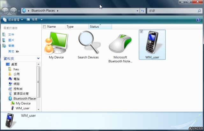Open the recent pages dropdown arrow
Image resolution: width=204 pixels, height=131 pixels.
19,11
